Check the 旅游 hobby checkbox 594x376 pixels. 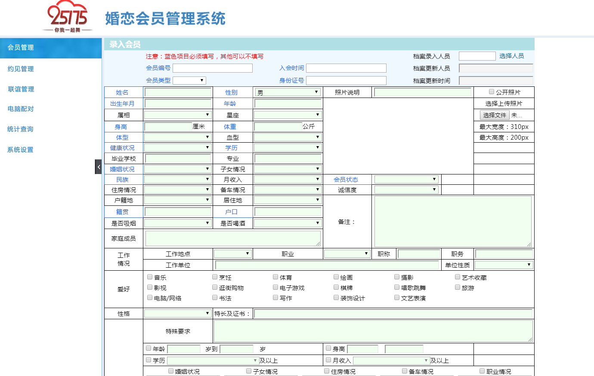tap(457, 287)
